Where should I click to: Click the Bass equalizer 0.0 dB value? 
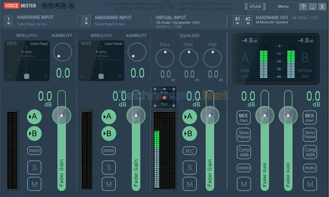(165, 74)
